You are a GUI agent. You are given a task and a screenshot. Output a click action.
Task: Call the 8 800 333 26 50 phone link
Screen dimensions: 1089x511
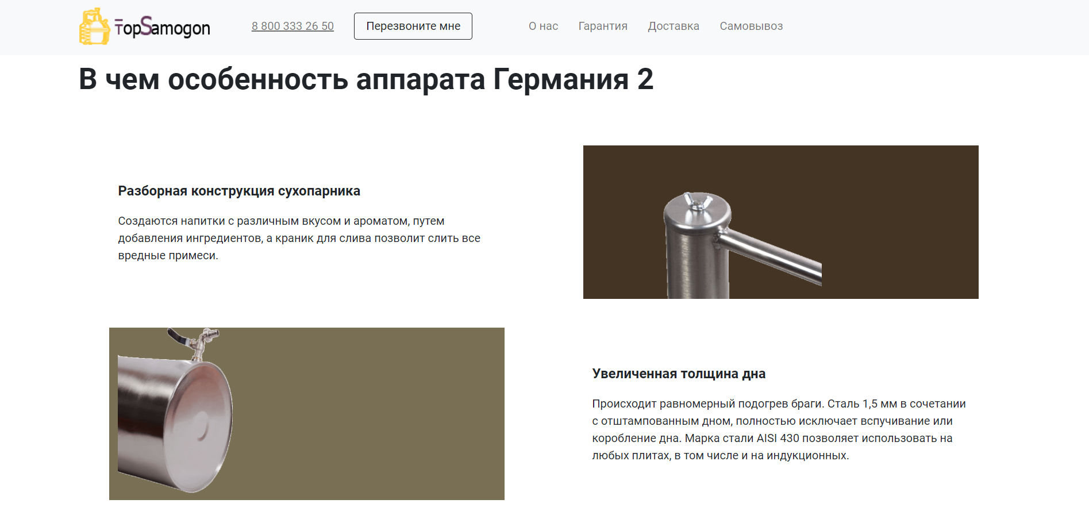pyautogui.click(x=293, y=26)
